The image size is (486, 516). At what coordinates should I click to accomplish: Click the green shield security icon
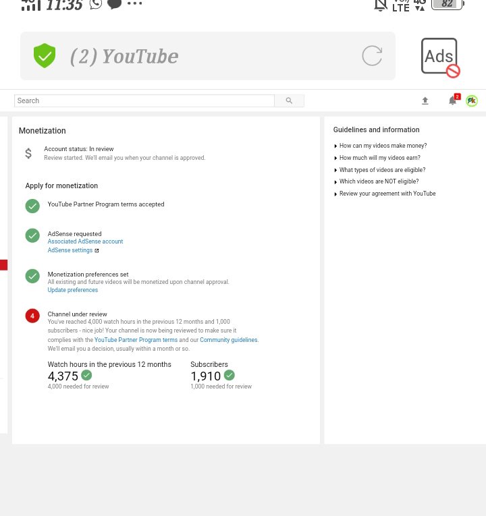tap(45, 55)
